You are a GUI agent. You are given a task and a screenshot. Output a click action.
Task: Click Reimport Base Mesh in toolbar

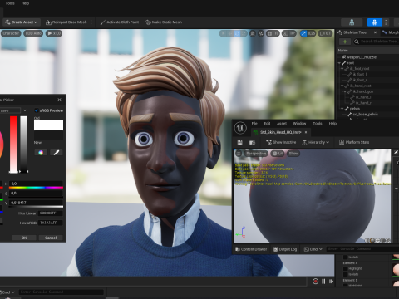pos(66,22)
